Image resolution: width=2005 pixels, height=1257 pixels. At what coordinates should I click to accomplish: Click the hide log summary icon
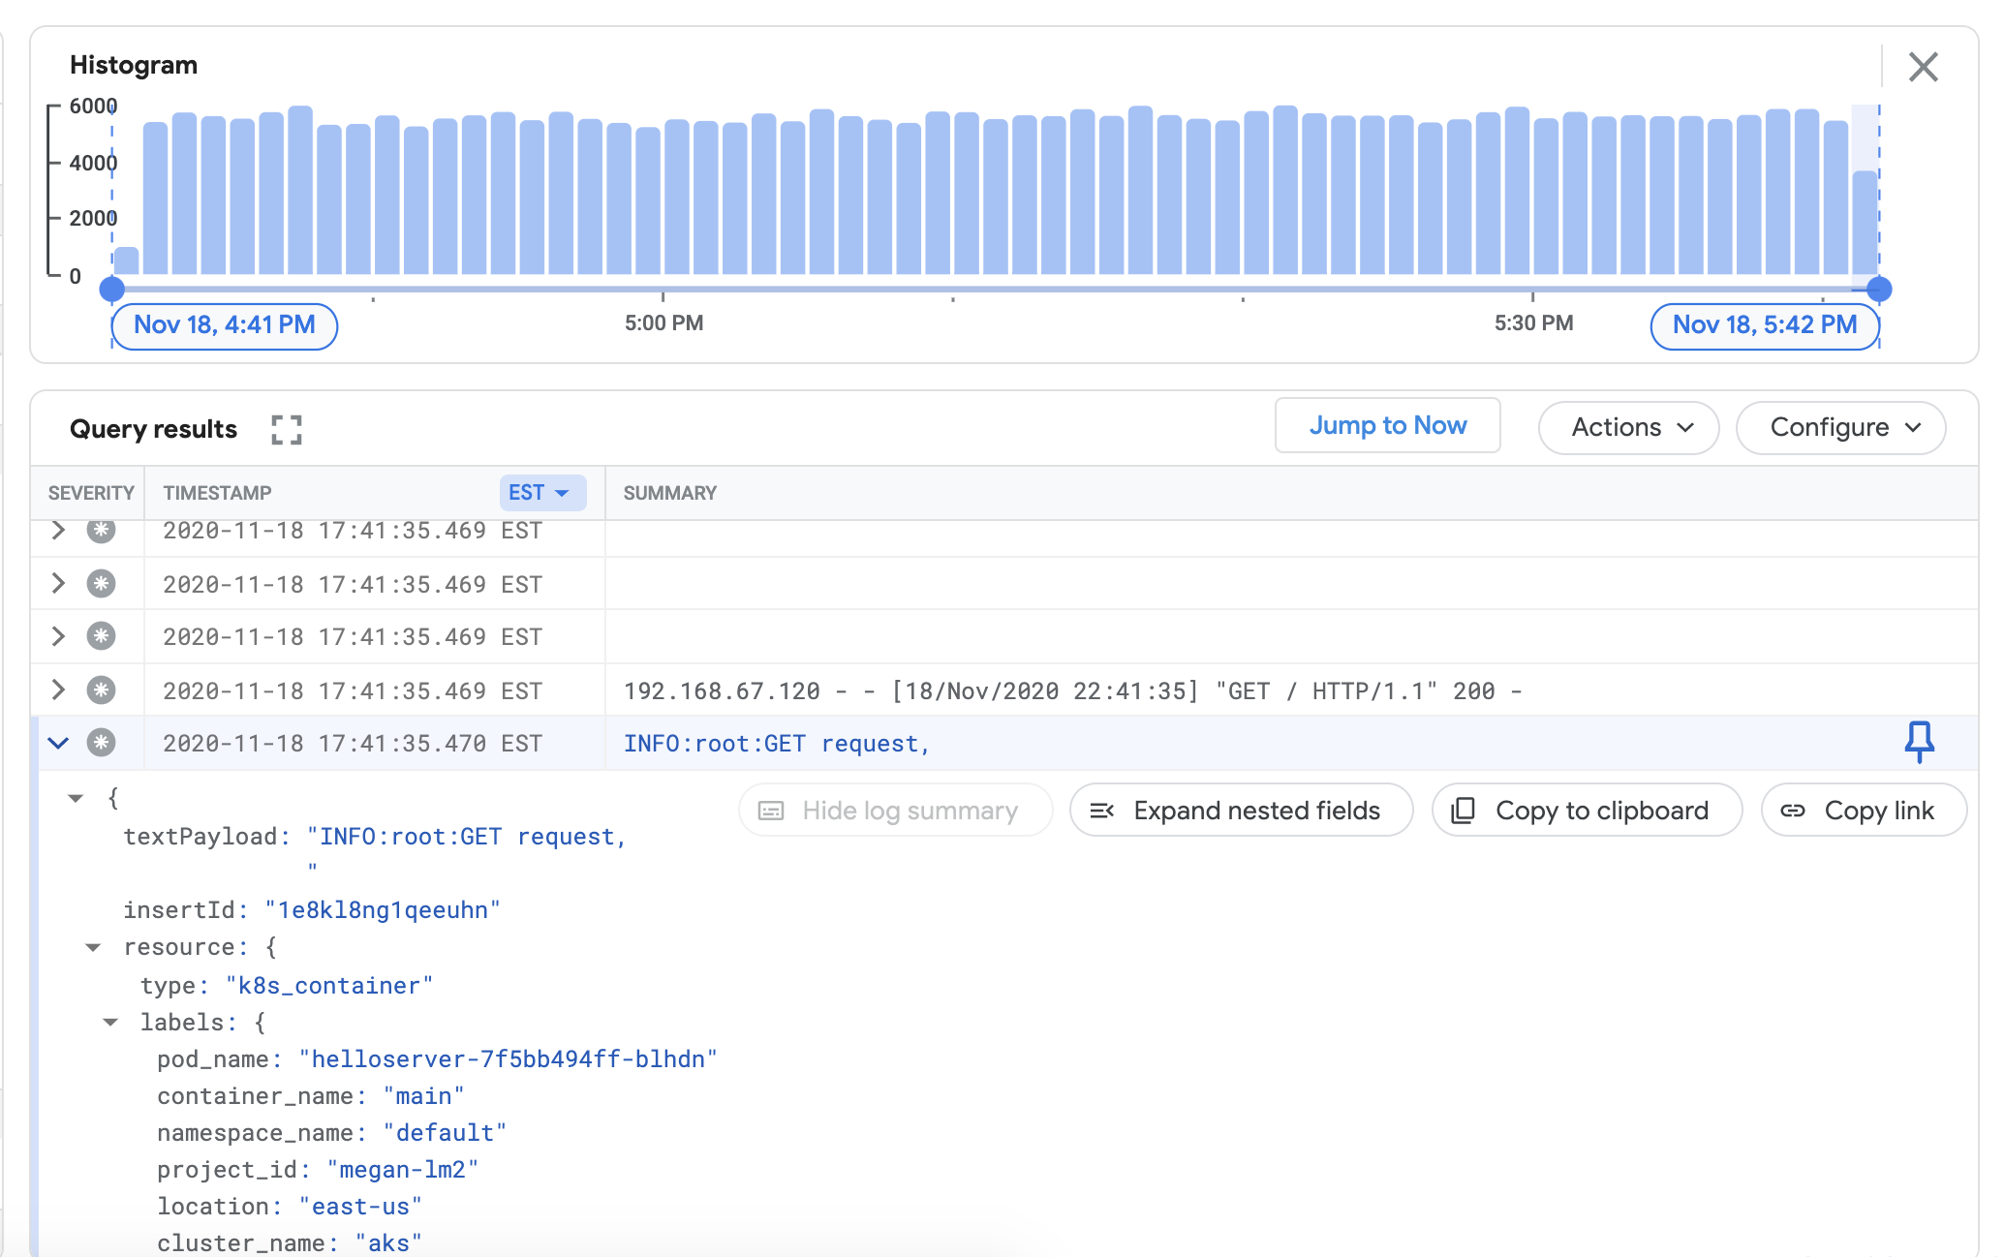773,811
